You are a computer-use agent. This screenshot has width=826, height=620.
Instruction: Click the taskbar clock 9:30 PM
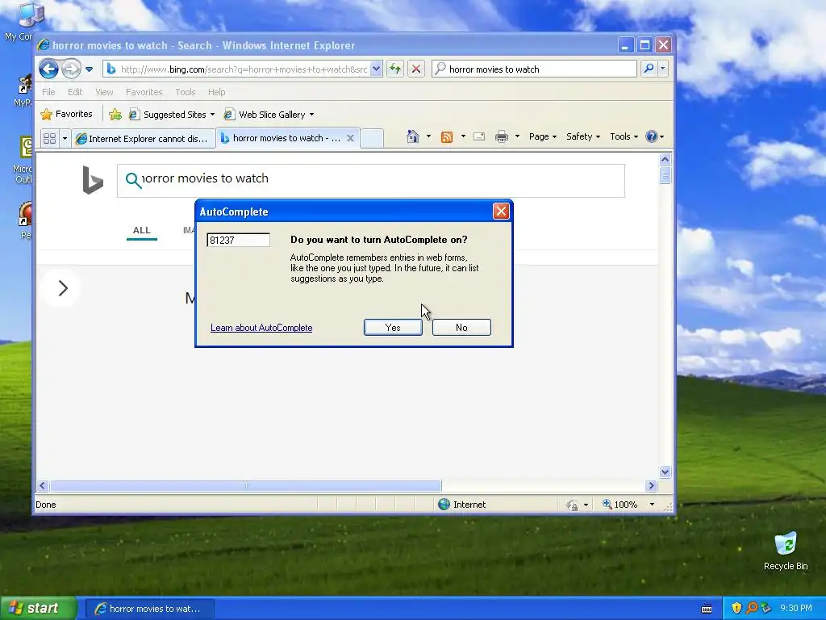(796, 608)
